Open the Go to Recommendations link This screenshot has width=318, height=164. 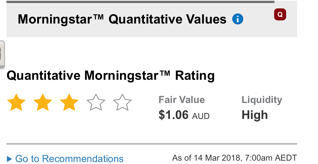69,158
